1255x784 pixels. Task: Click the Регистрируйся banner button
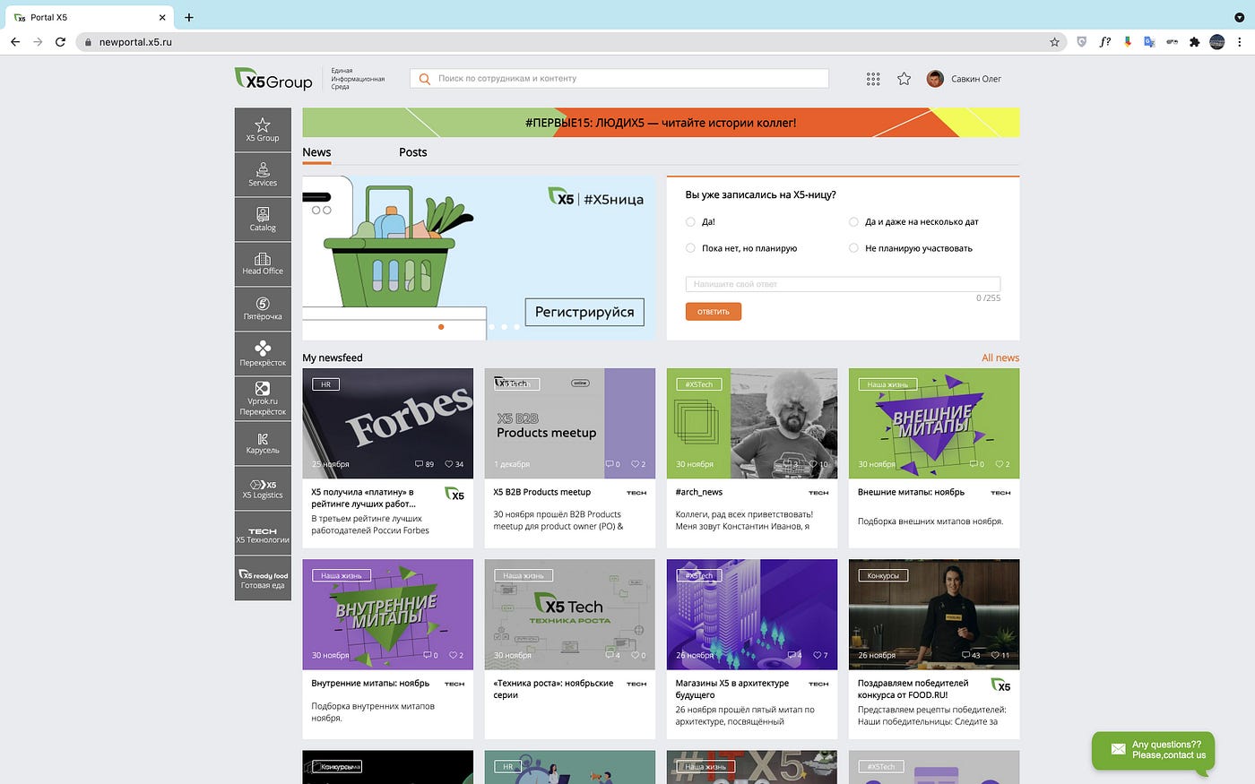pos(584,312)
